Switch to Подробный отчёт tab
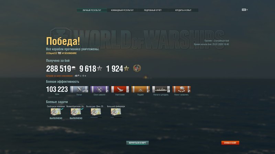Image resolution: width=275 pixels, height=154 pixels. pyautogui.click(x=153, y=10)
